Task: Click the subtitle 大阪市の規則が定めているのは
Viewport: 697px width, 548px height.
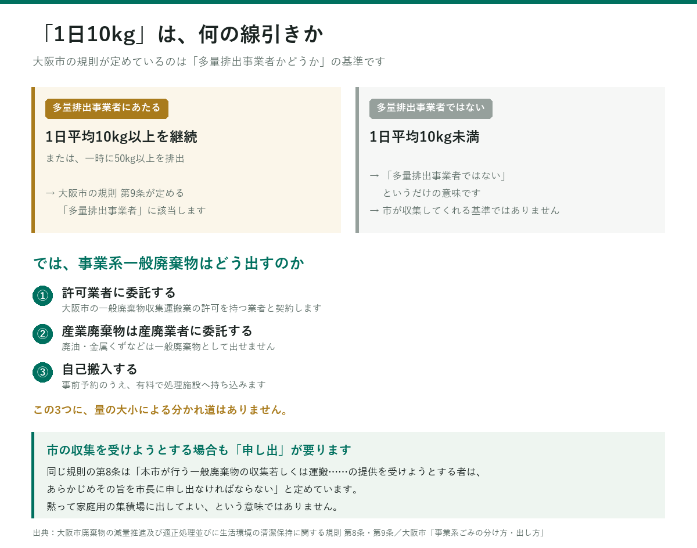Action: (110, 61)
